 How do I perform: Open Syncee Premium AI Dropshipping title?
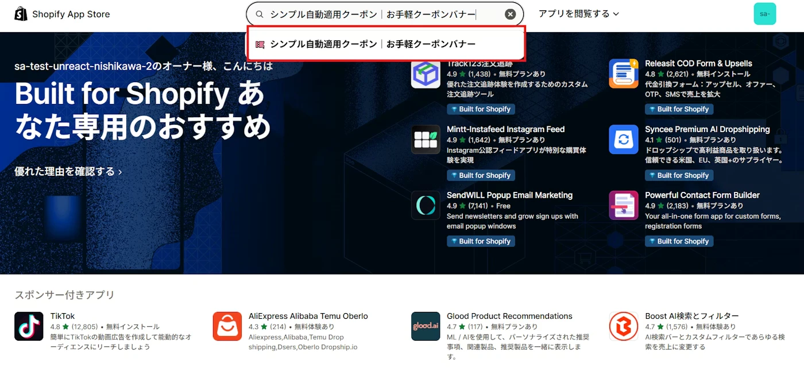tap(707, 129)
